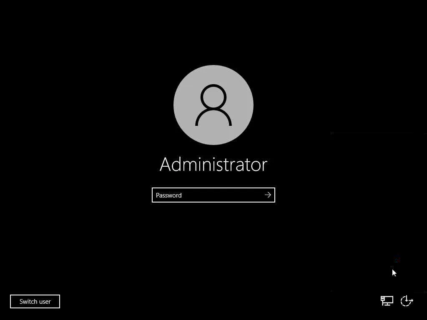Click the submit arrow in the password box
Image resolution: width=427 pixels, height=320 pixels.
tap(268, 195)
